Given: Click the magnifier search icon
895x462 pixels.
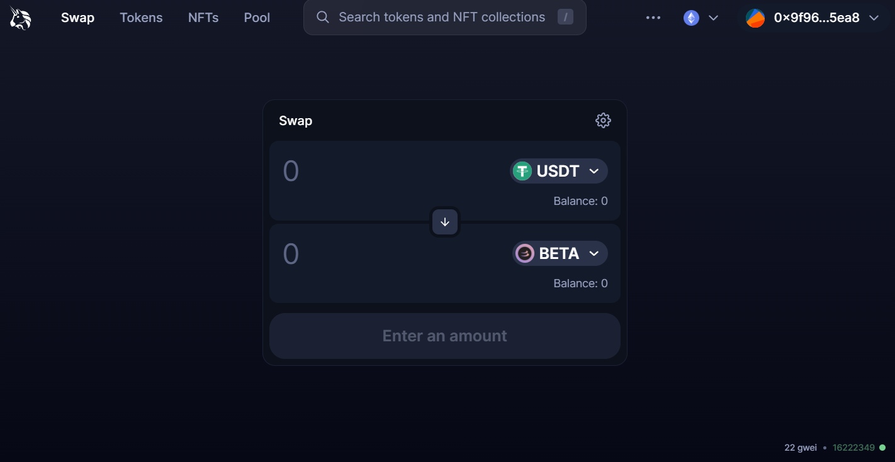Looking at the screenshot, I should click(323, 17).
